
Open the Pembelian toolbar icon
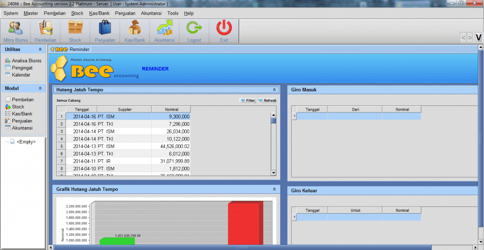point(45,31)
